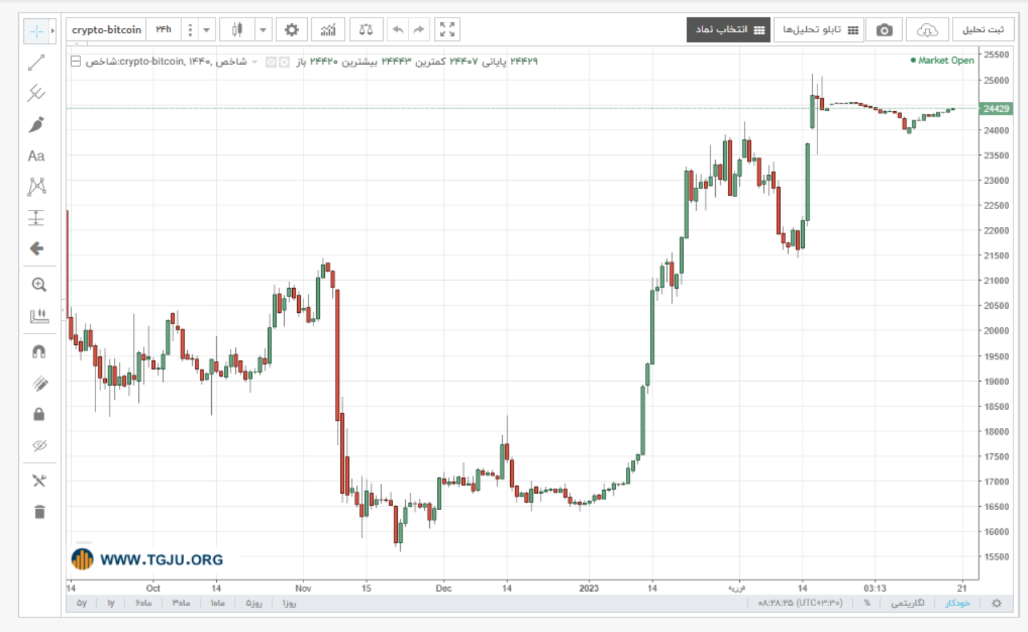
Task: Redo the chart action
Action: pos(419,30)
